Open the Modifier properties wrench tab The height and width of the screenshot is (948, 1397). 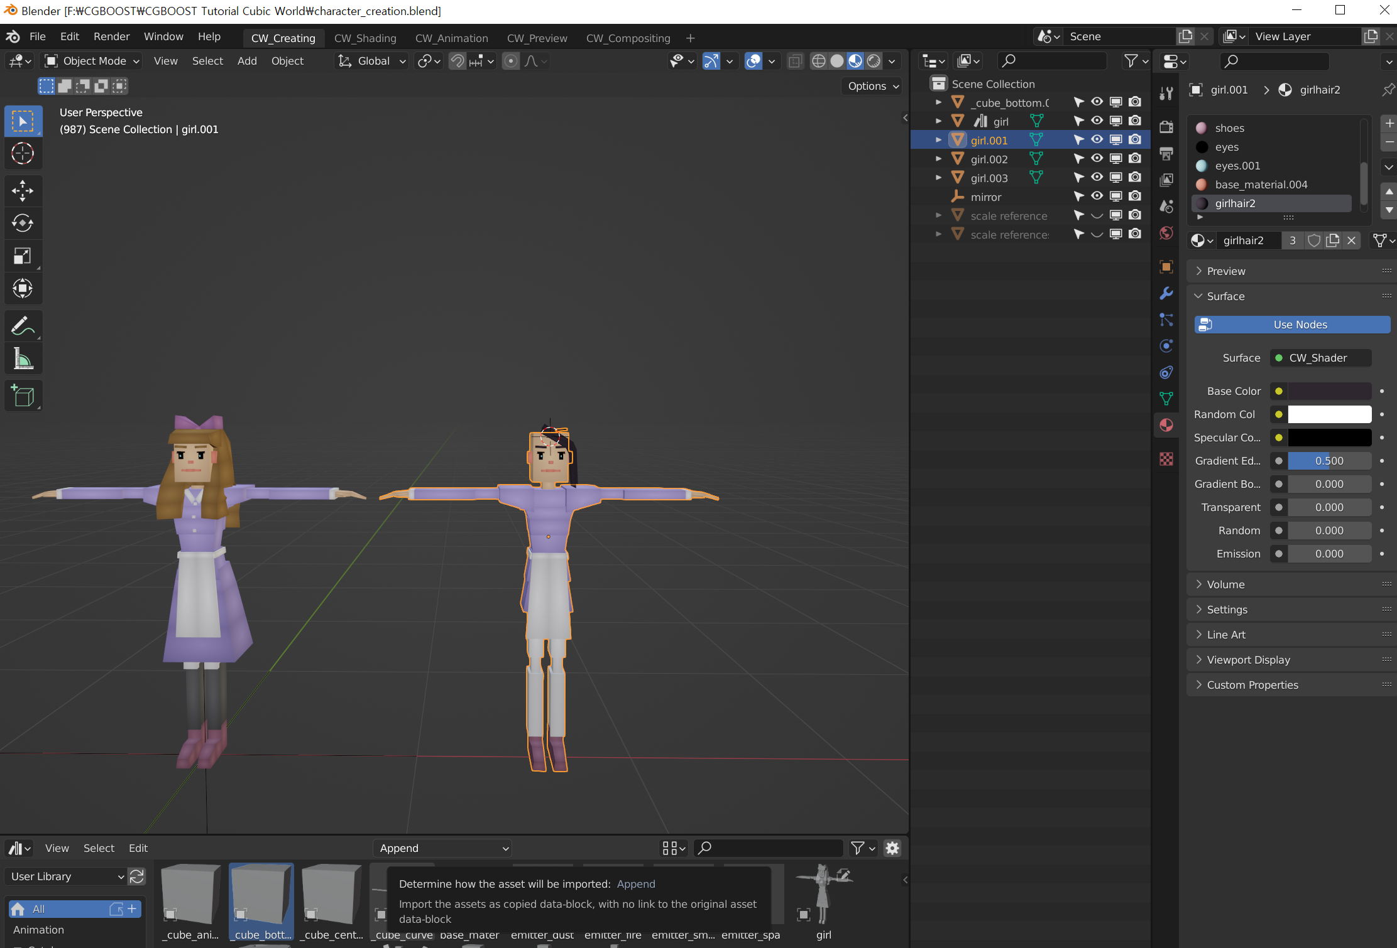tap(1166, 293)
